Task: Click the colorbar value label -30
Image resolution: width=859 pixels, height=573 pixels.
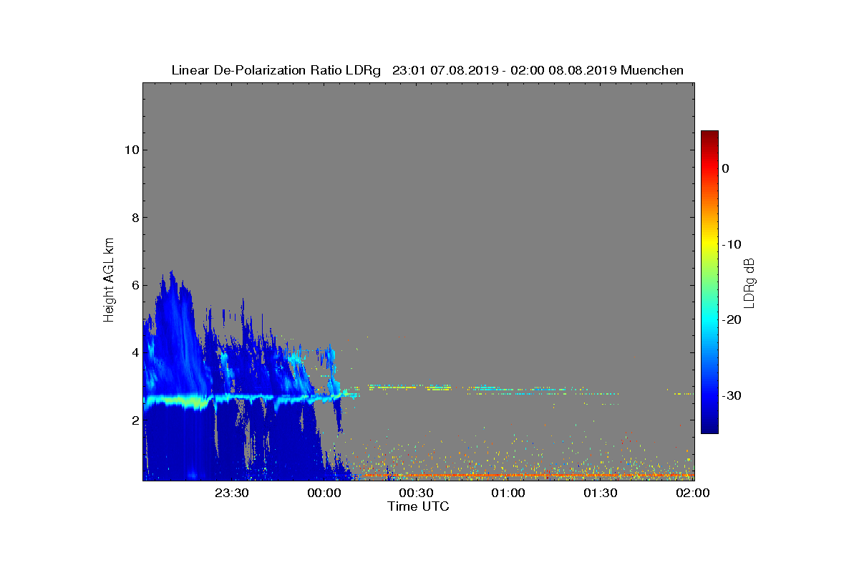Action: (x=732, y=396)
